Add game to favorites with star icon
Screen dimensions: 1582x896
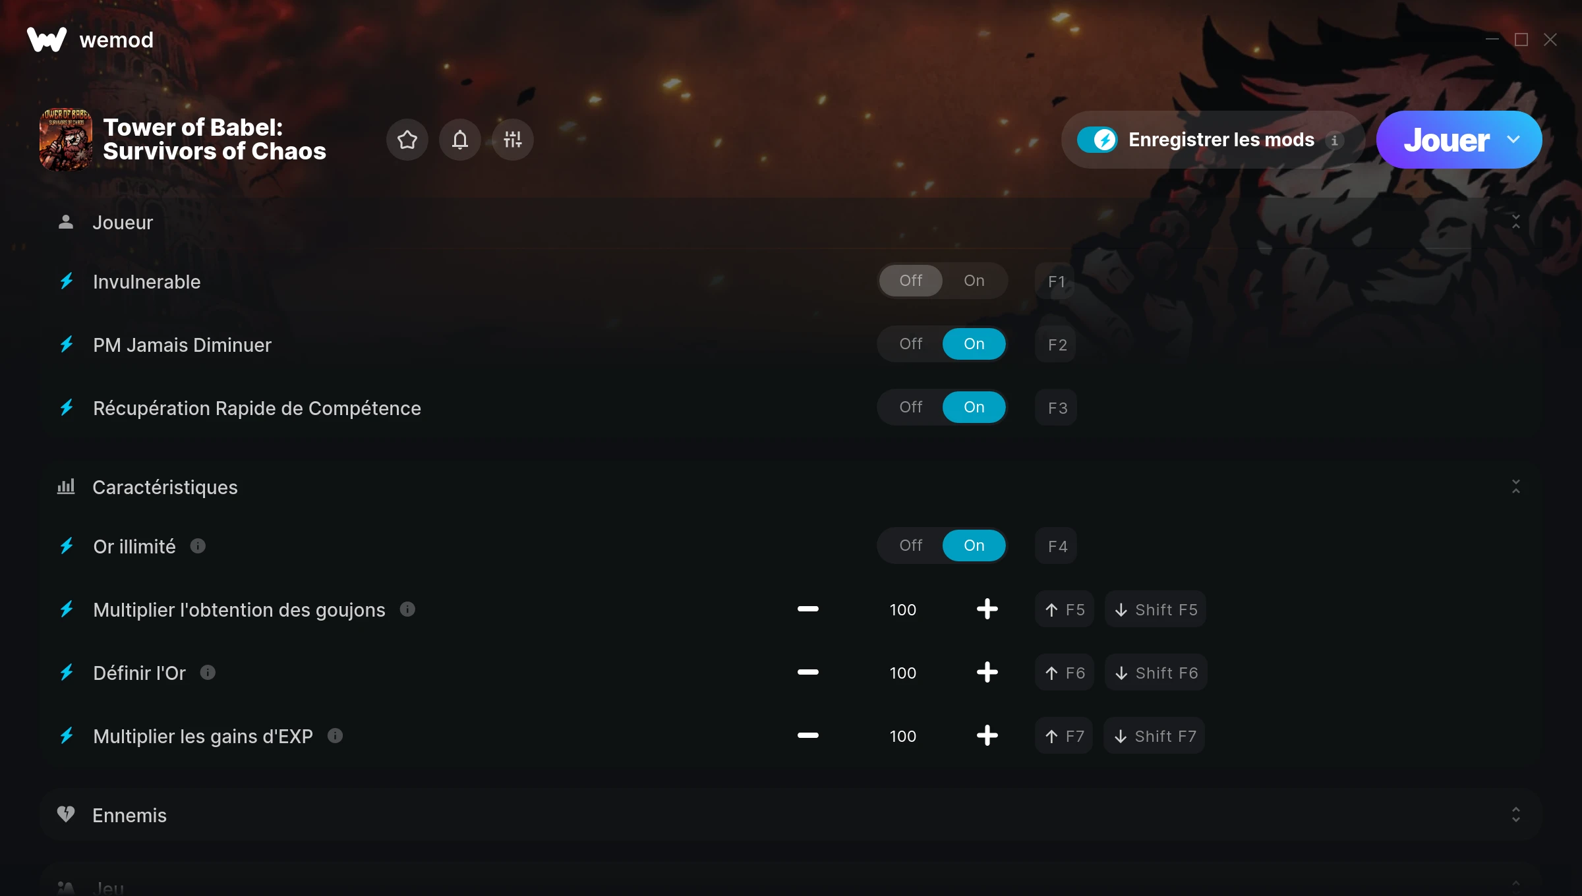click(x=407, y=140)
